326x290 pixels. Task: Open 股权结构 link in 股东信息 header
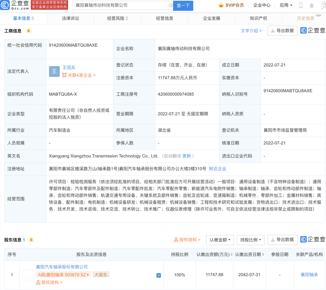point(187,240)
